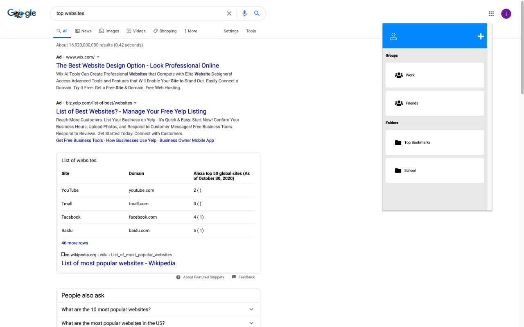Expand the wix.com ad dropdown arrow

(98, 57)
